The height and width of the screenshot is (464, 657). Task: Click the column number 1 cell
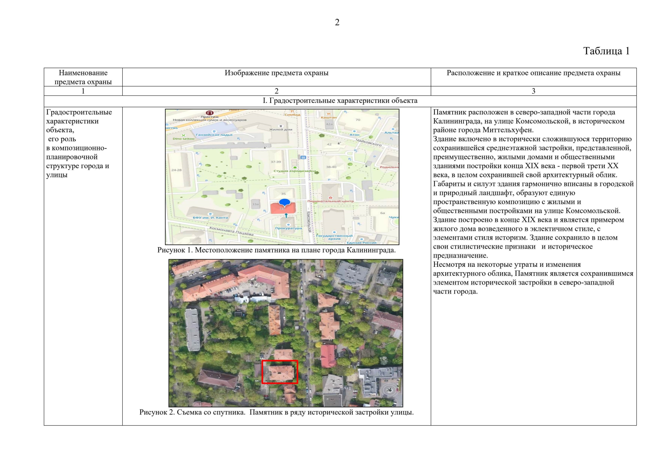tap(83, 91)
